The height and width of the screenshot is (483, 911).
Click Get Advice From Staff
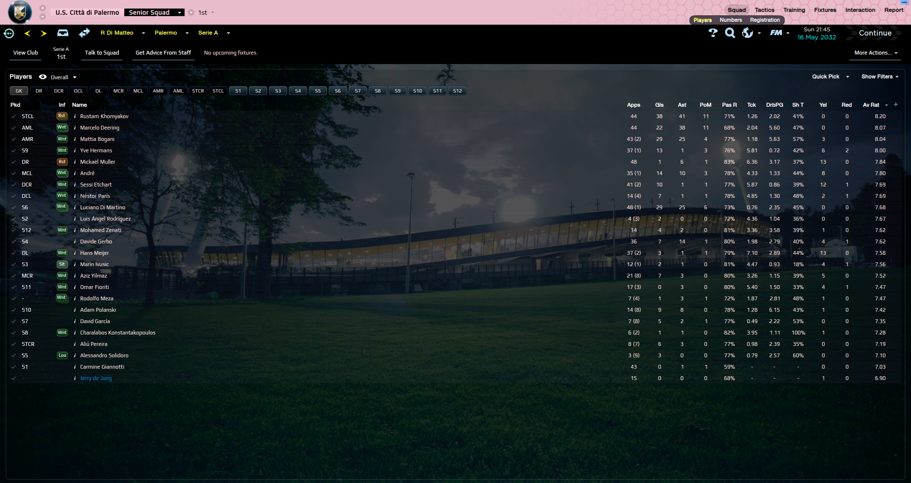point(163,53)
